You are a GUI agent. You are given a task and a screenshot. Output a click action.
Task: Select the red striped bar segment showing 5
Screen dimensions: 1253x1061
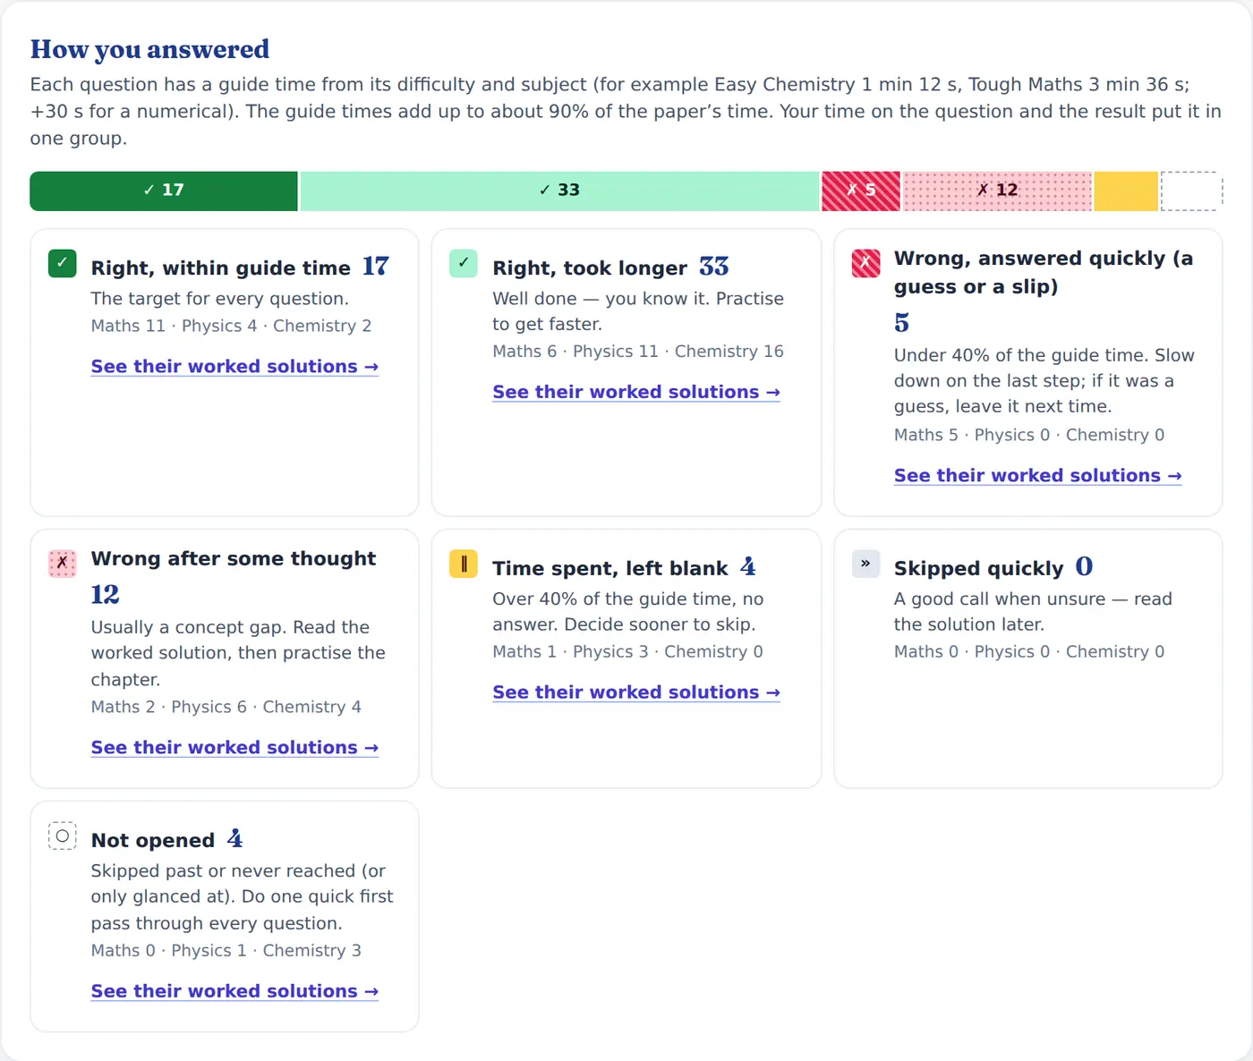tap(861, 191)
